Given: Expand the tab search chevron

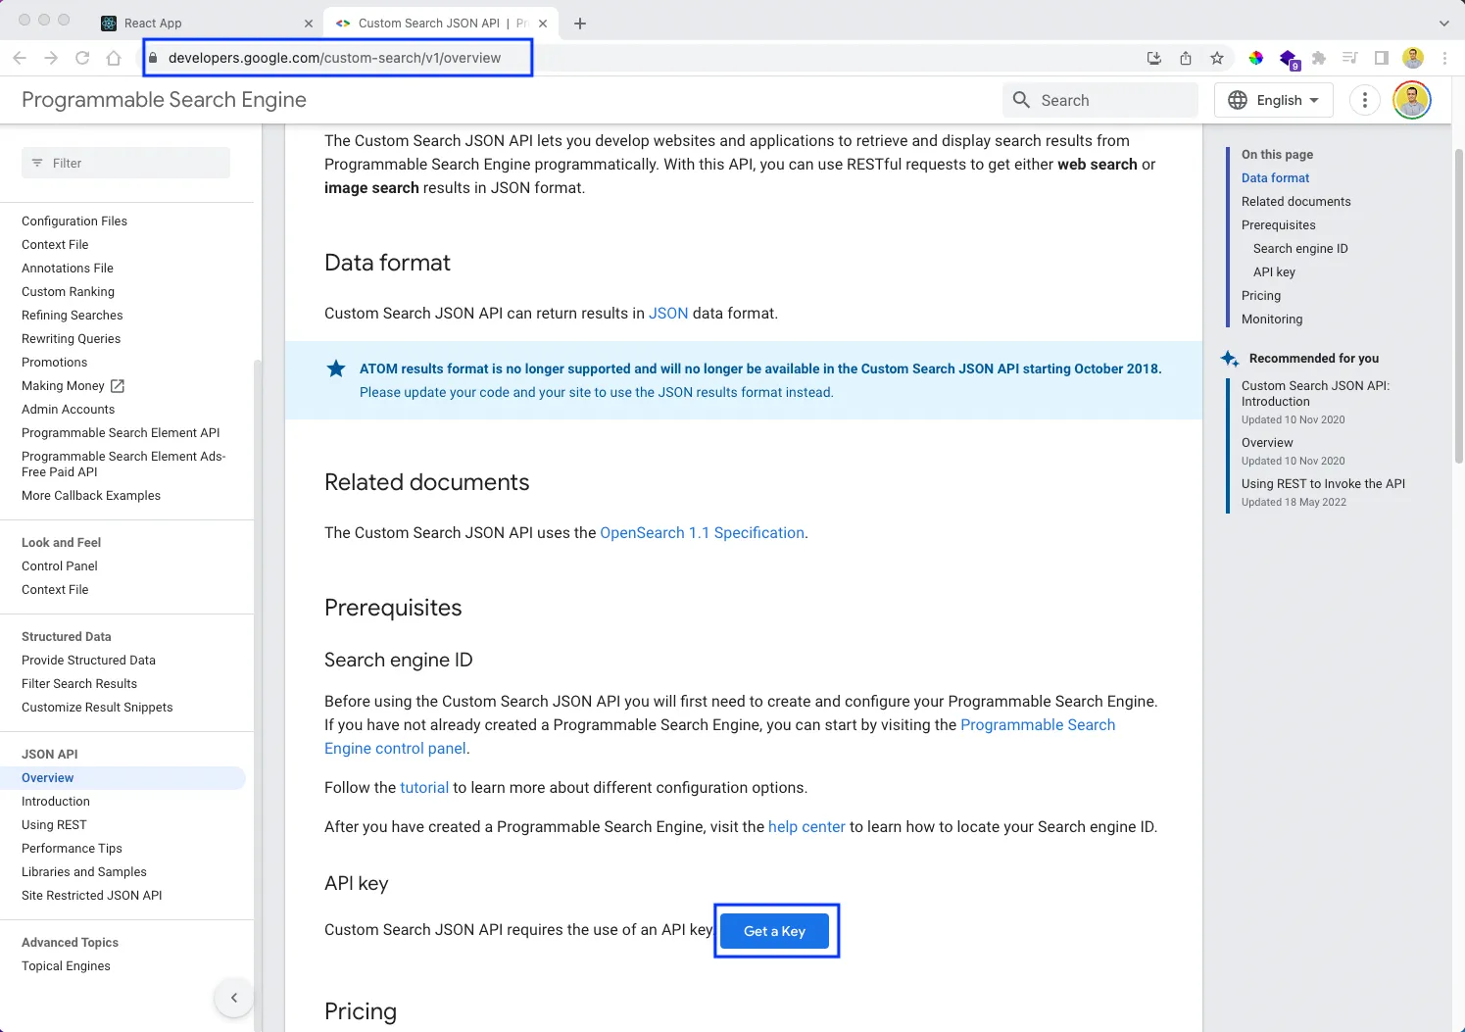Looking at the screenshot, I should click(1443, 23).
